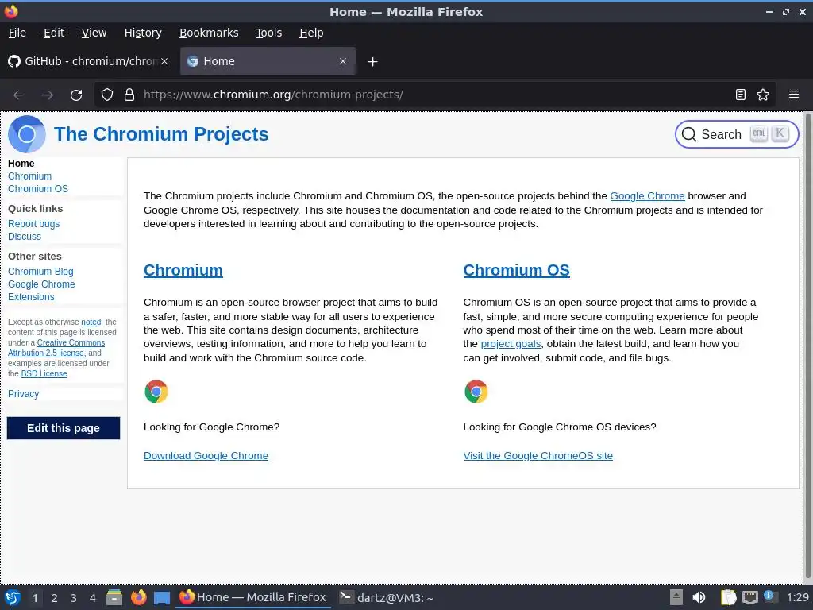
Task: Open the project goals link
Action: pos(511,344)
